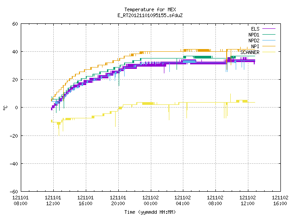Image resolution: width=289 pixels, height=216 pixels.
Task: Click the NPI legend label
Action: [x=255, y=46]
